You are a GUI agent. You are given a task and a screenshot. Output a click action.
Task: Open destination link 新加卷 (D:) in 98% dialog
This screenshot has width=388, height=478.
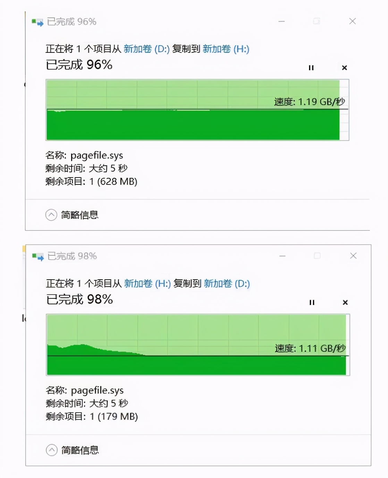pyautogui.click(x=227, y=284)
